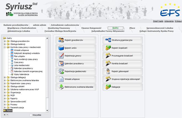Click the Syriusz Std logo
The height and width of the screenshot is (118, 182).
(21, 9)
